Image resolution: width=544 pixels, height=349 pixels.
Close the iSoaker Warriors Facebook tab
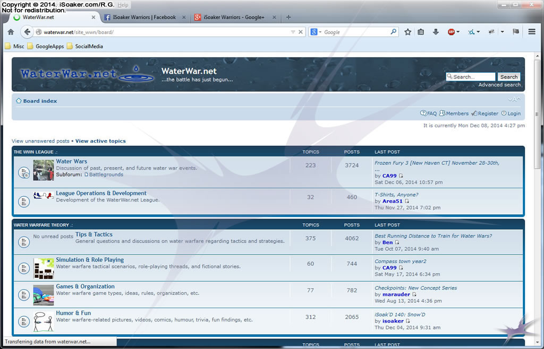coord(184,18)
